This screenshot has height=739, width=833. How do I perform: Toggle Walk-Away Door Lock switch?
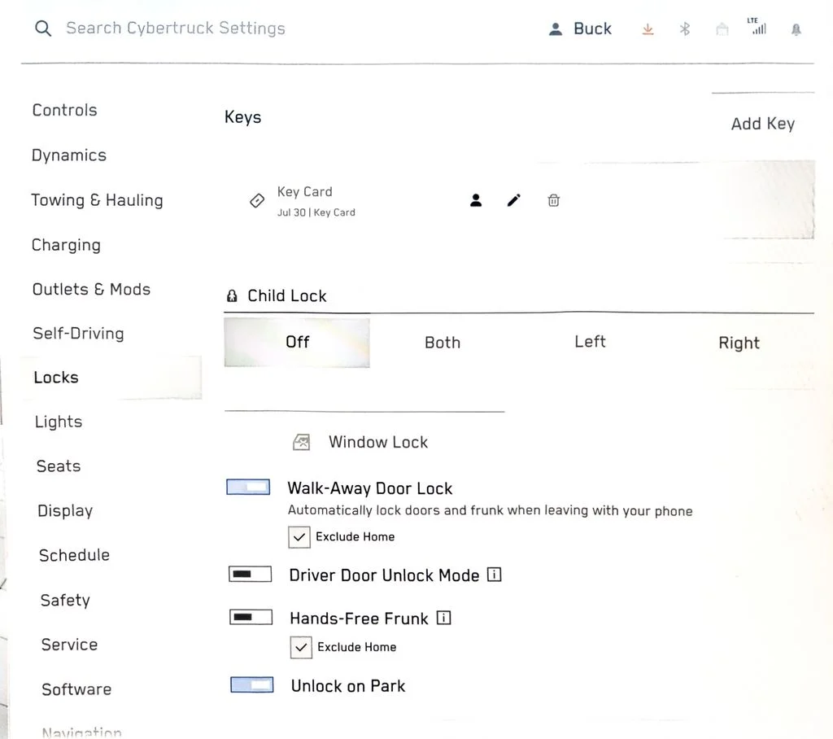248,487
